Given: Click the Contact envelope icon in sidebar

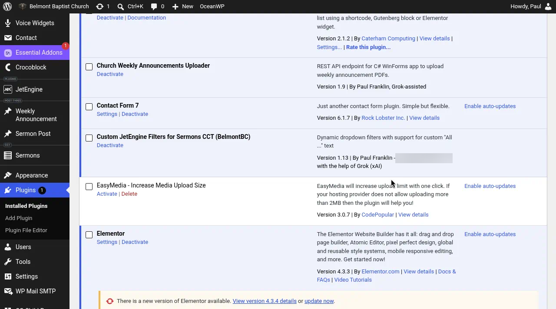Looking at the screenshot, I should click(x=8, y=38).
